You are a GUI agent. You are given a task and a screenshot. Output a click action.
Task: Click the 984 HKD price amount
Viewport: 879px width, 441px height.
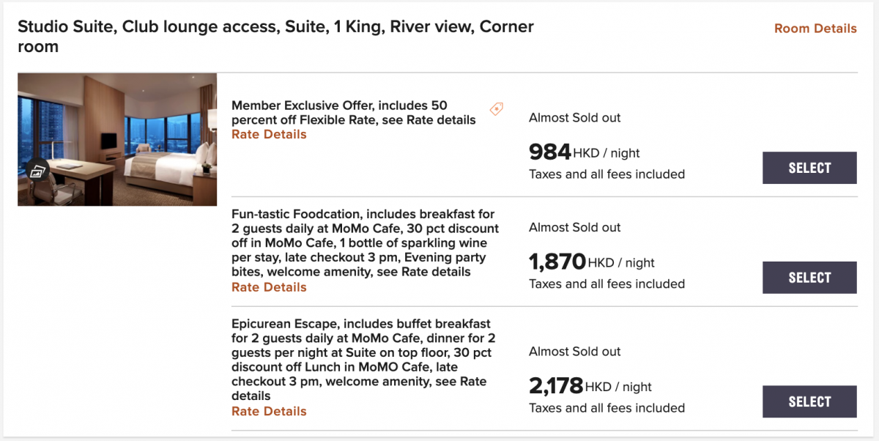550,152
